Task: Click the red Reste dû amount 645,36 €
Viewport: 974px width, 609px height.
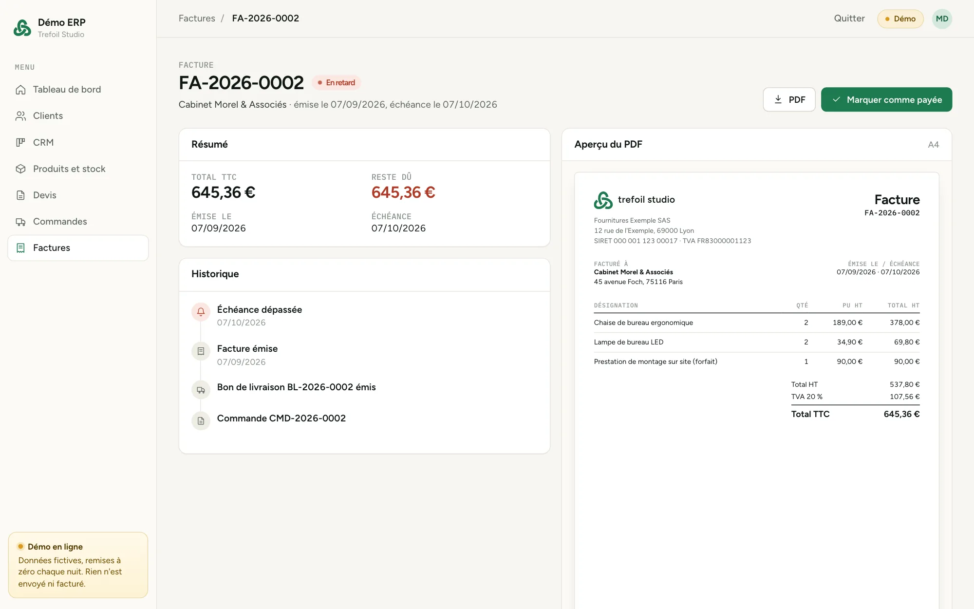Action: click(x=403, y=192)
